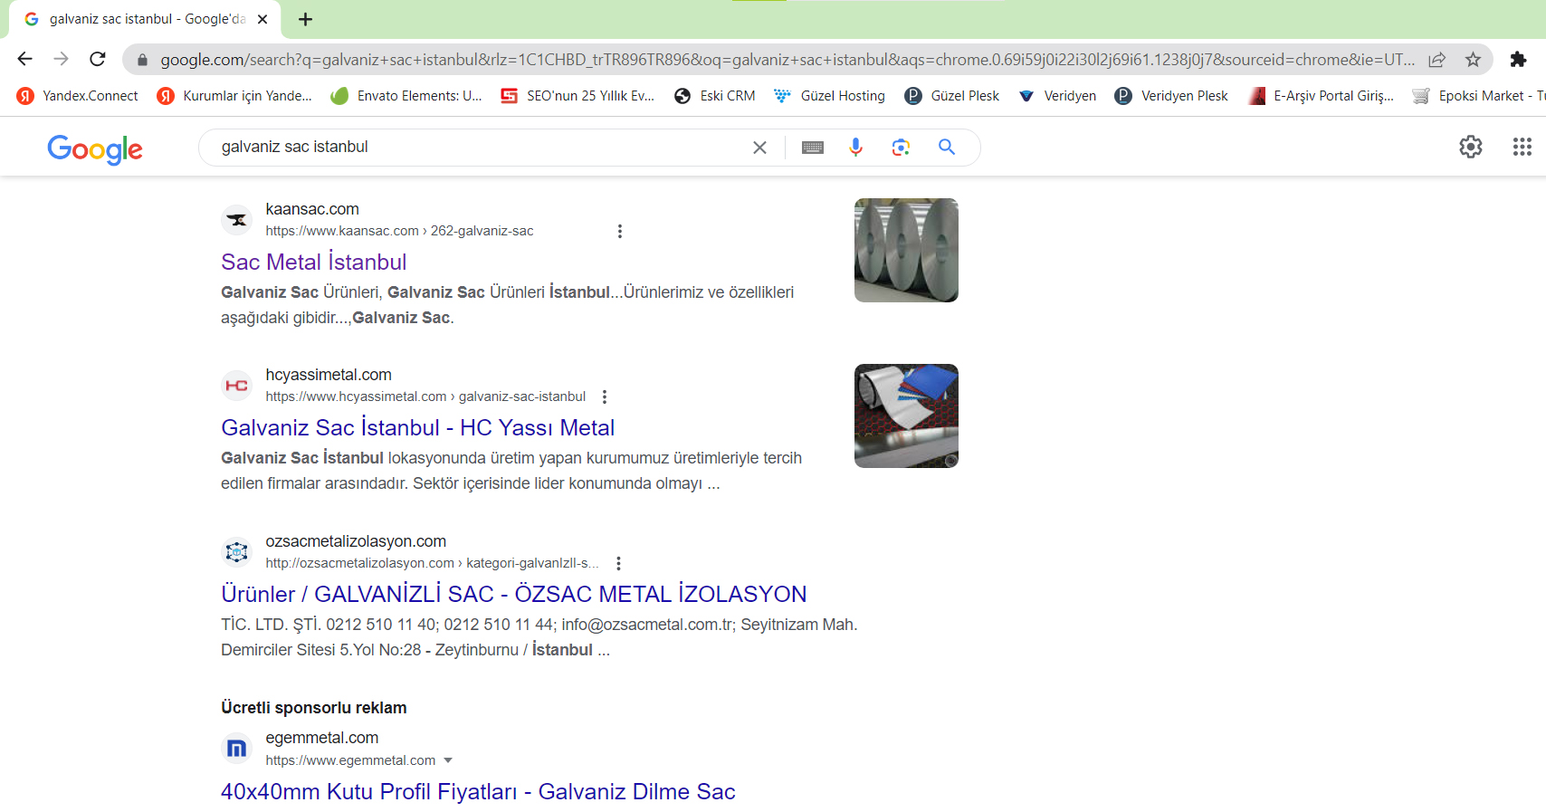Open the 40x40mm Kutu Profil Fiyatları ad link
This screenshot has width=1546, height=812.
click(478, 791)
